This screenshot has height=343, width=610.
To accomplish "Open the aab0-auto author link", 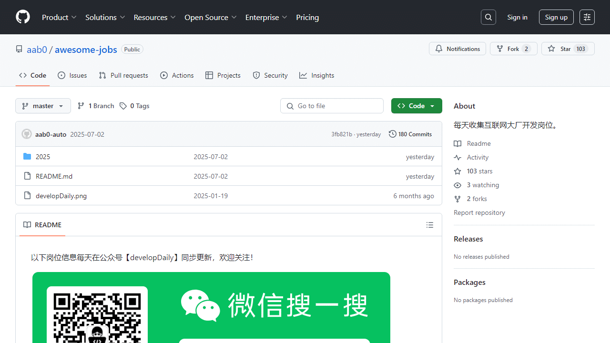I will (x=51, y=134).
